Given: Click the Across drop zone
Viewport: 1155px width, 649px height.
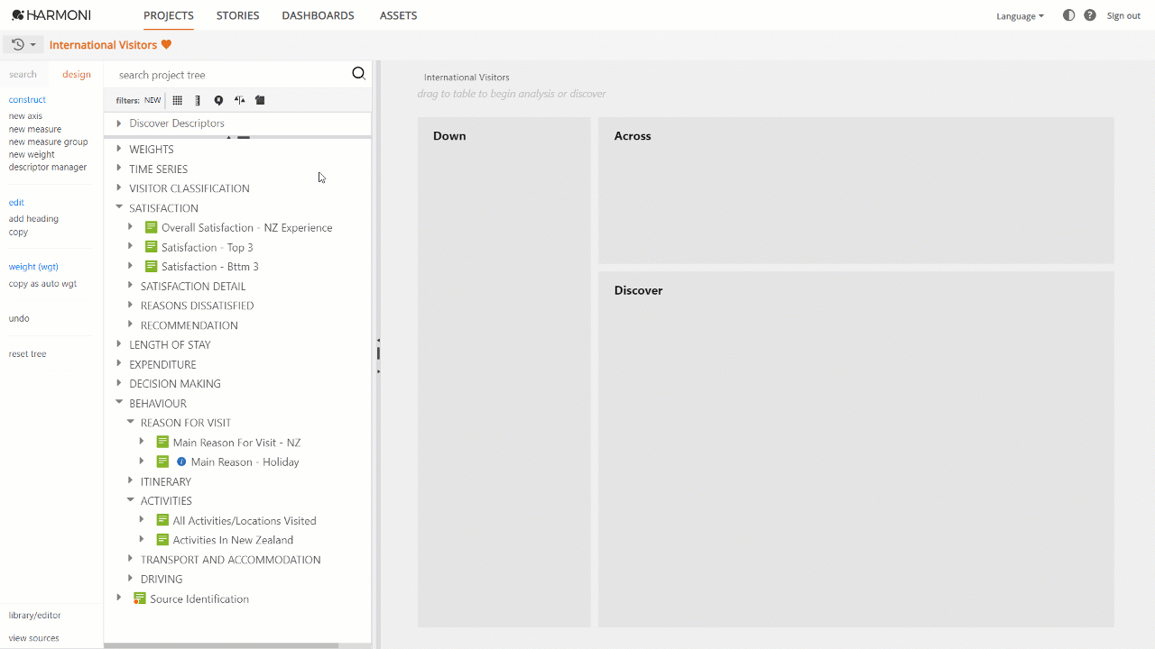Looking at the screenshot, I should click(x=855, y=190).
